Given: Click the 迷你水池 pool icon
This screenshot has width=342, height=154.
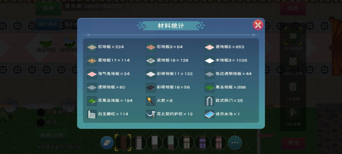Looking at the screenshot, I should click(209, 114).
